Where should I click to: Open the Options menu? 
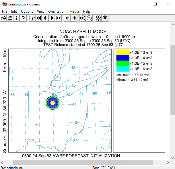(x=27, y=11)
